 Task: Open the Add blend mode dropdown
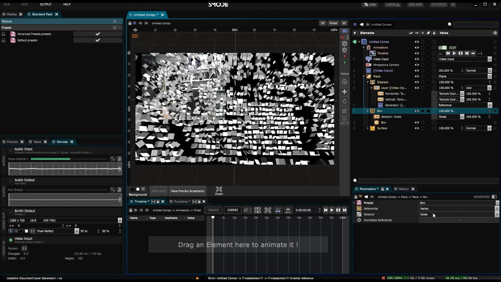tap(478, 88)
